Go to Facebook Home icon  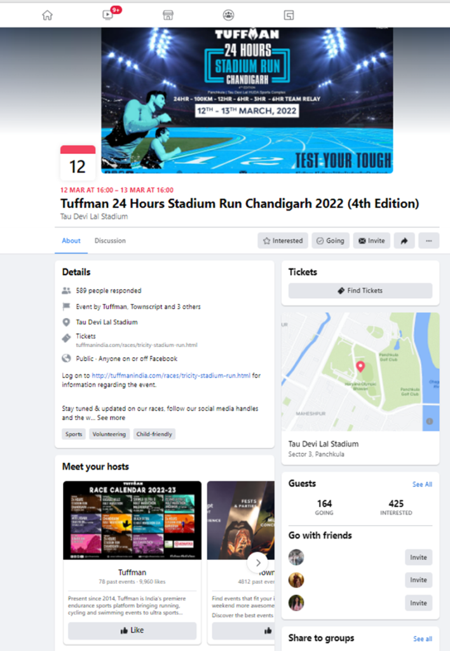coord(47,15)
